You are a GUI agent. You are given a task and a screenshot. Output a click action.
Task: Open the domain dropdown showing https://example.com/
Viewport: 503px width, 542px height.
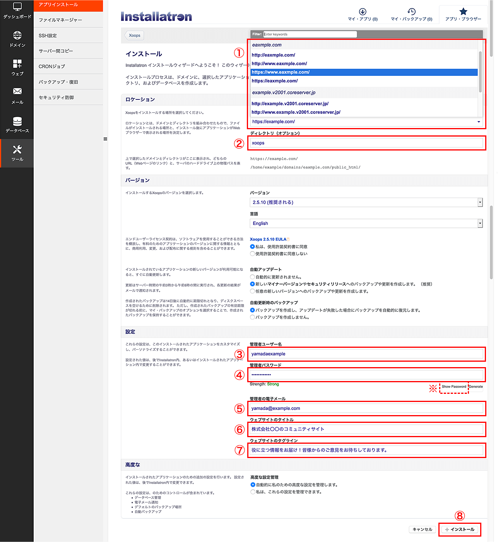[x=366, y=121]
